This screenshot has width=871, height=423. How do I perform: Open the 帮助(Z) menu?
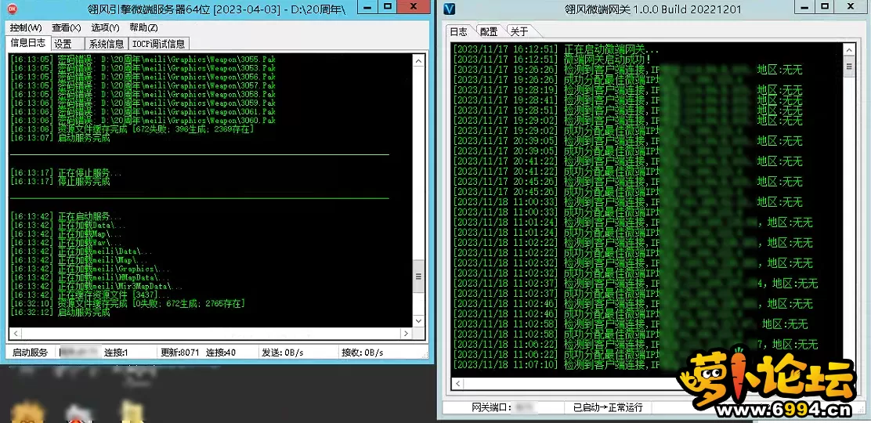pos(143,27)
